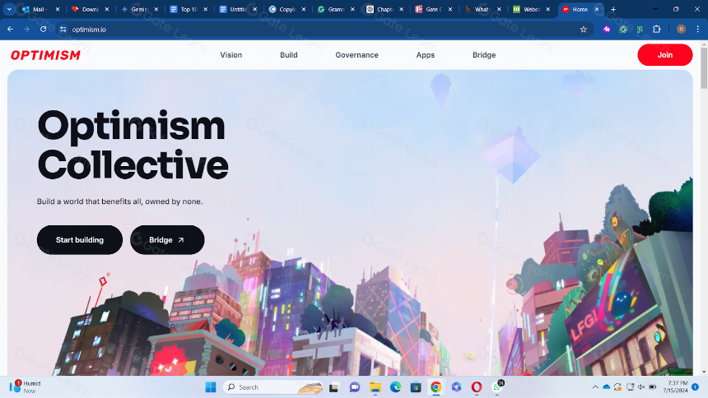Open the purple lightning extension icon

tap(607, 30)
